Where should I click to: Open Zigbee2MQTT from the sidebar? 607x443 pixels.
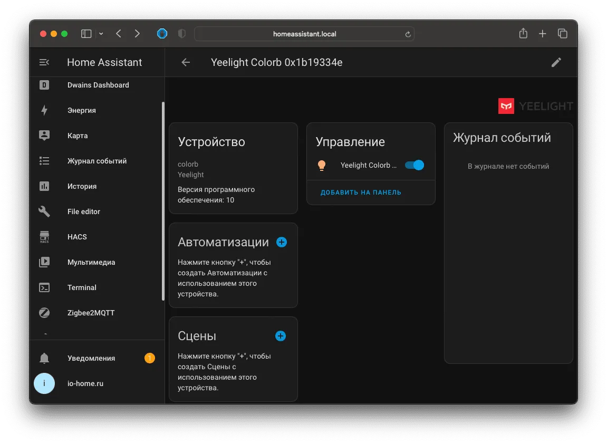pyautogui.click(x=97, y=313)
